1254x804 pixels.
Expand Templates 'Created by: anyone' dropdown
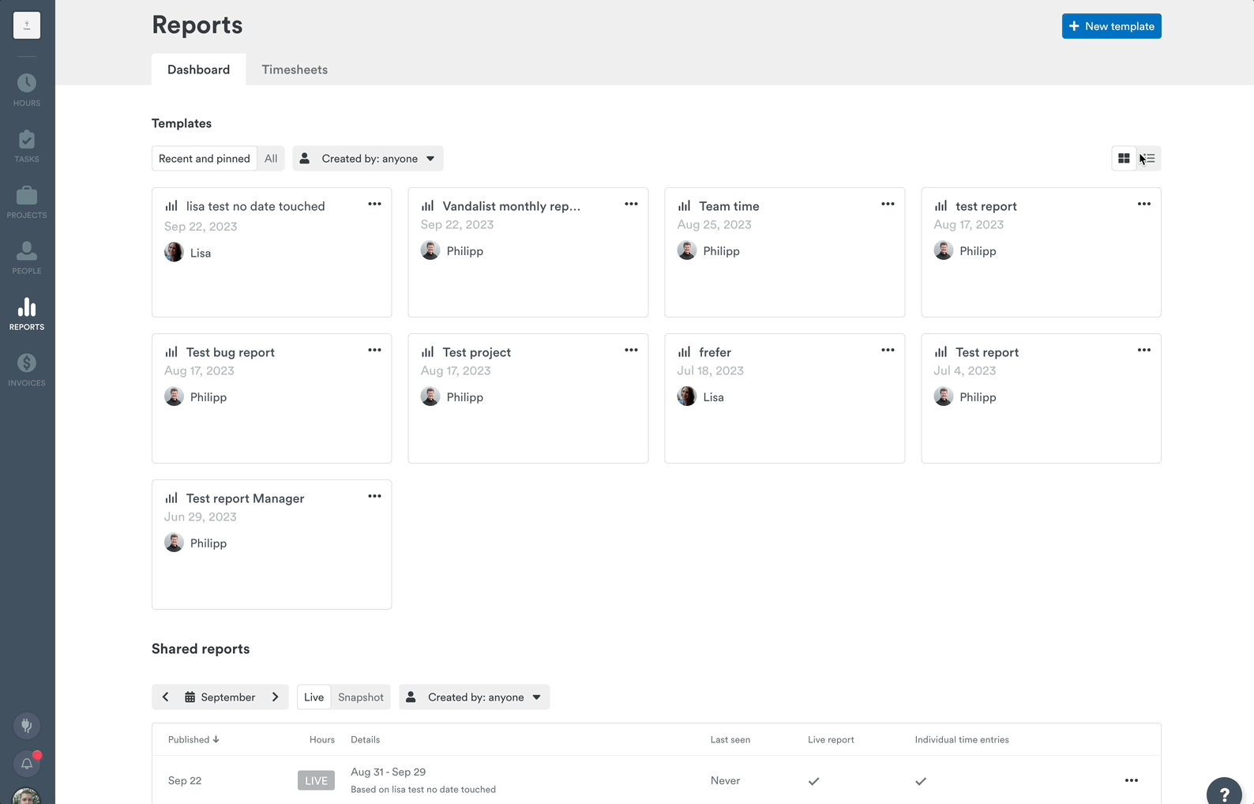pos(368,159)
